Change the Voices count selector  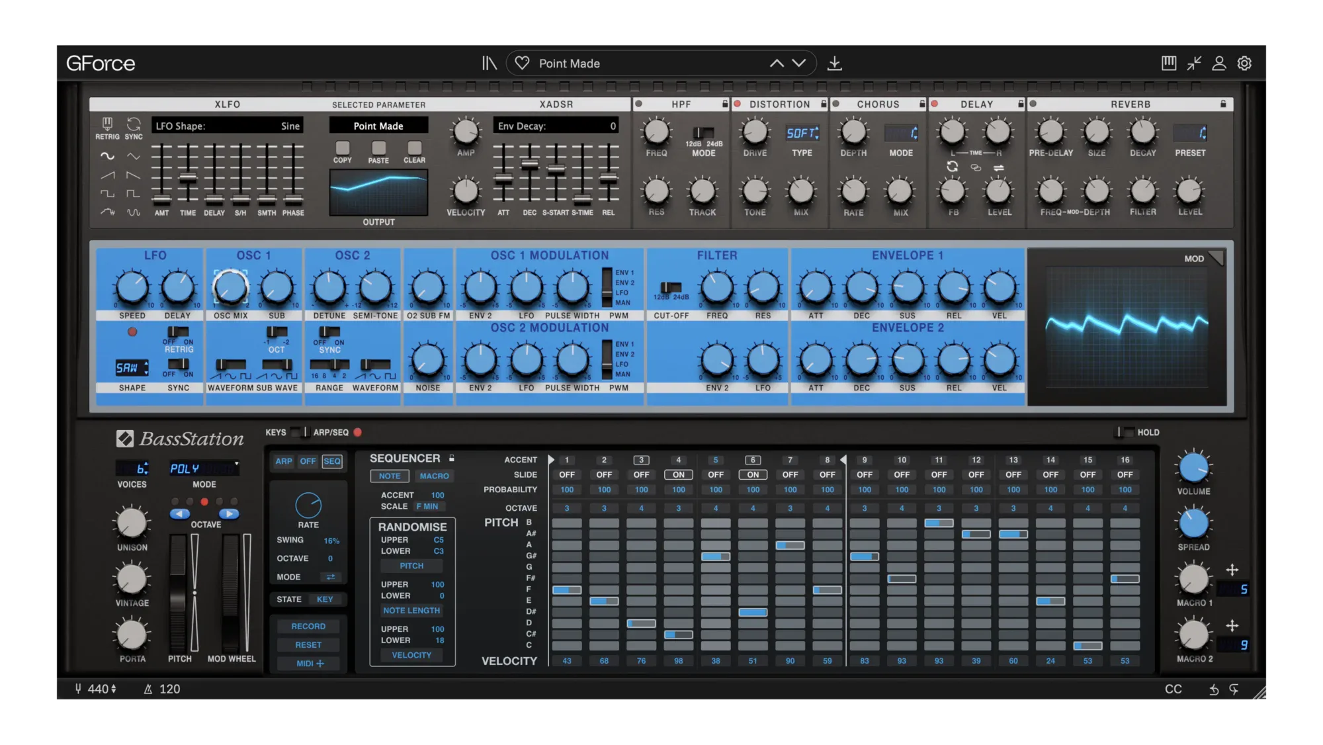coord(132,468)
